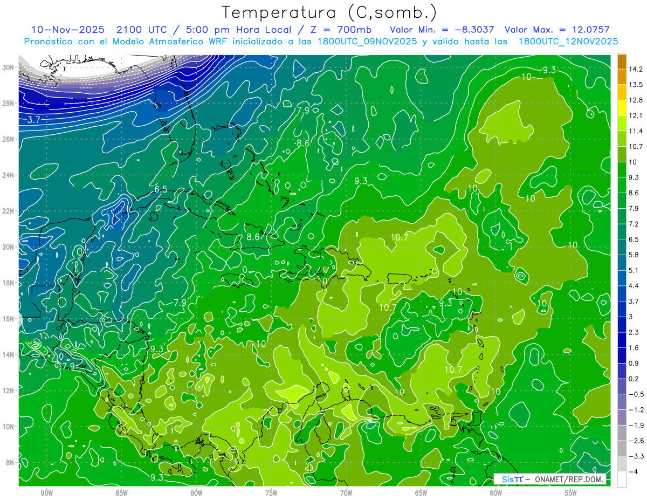Click the 24N latitude axis label
Image resolution: width=647 pixels, height=500 pixels.
[x=9, y=175]
